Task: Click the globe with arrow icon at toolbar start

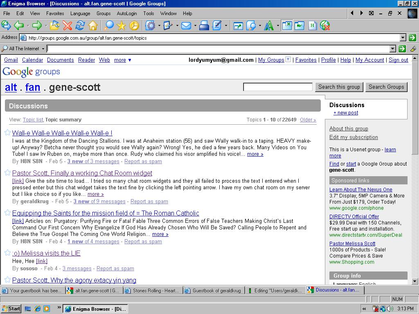Action: tap(6, 26)
